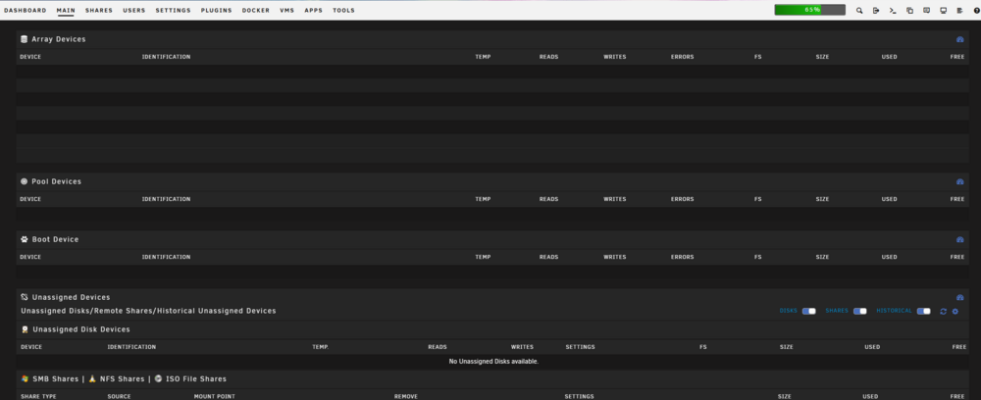Toggle the Historical switch
981x400 pixels.
[x=924, y=311]
